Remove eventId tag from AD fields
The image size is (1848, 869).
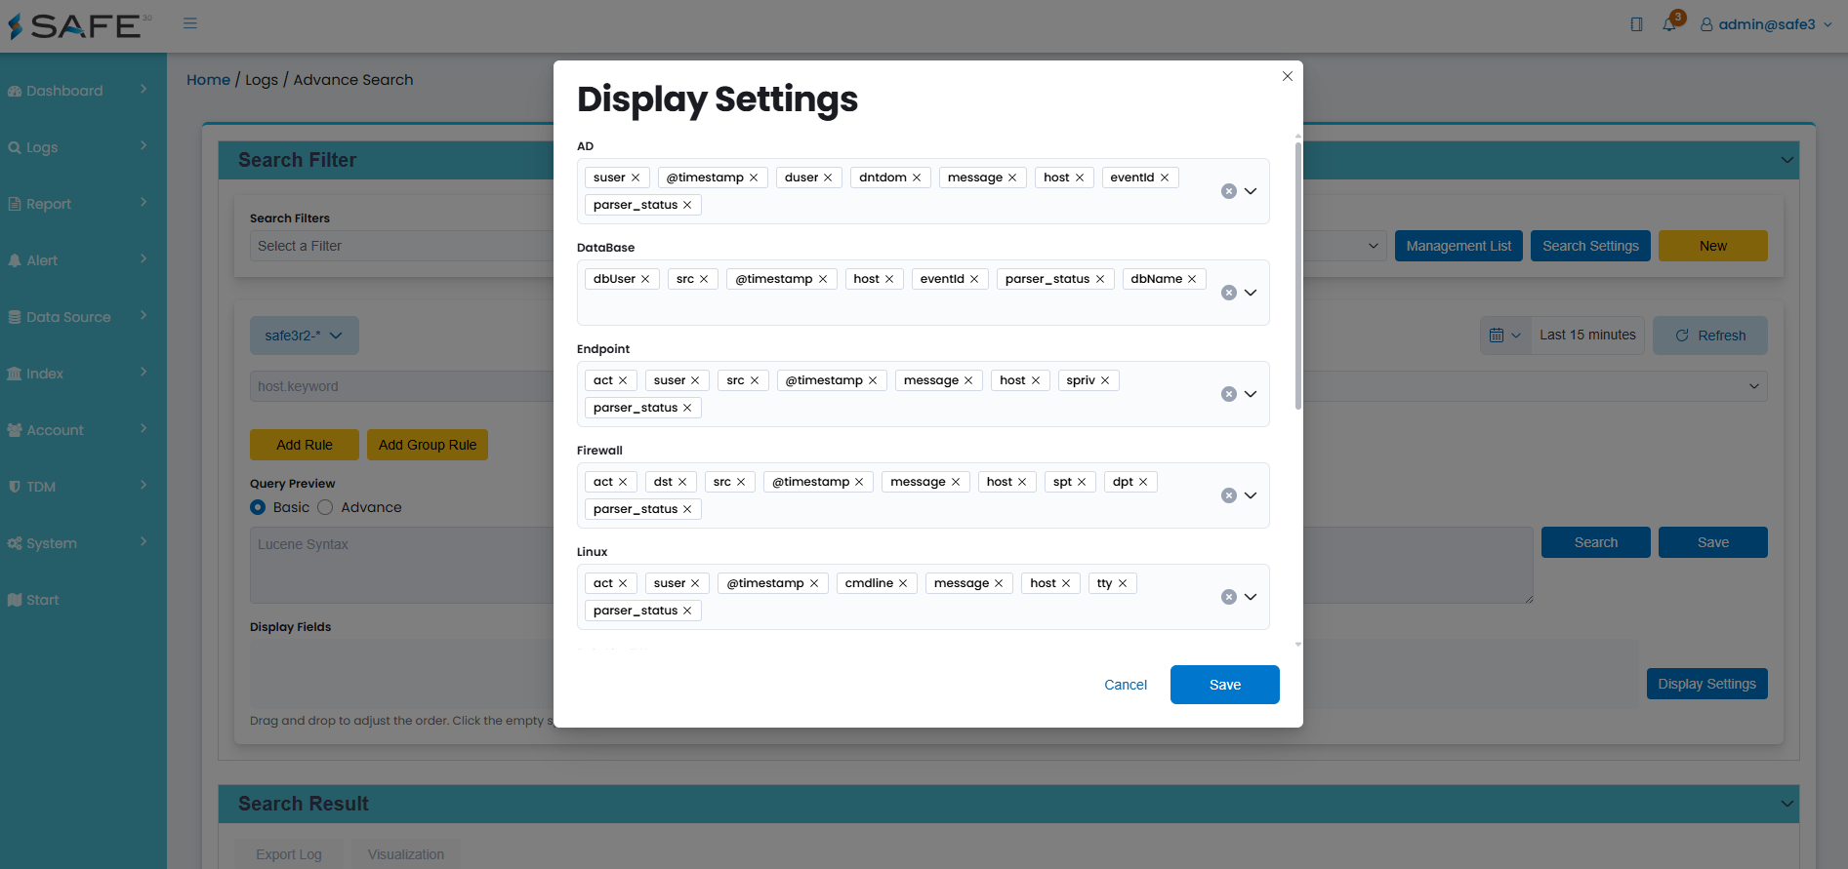coord(1165,178)
